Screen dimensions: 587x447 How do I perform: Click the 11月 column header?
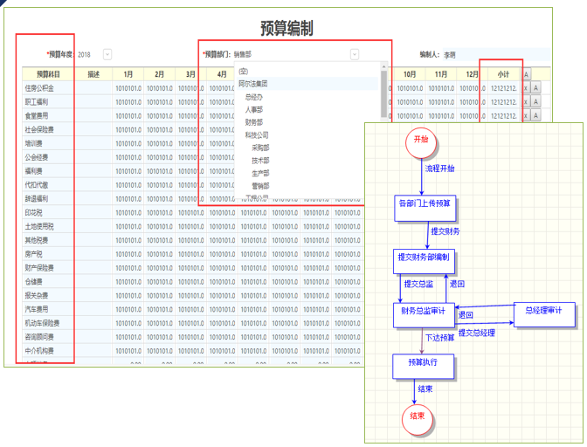tap(441, 74)
